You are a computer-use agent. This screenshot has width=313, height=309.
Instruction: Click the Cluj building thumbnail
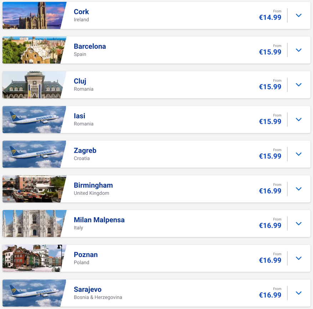(x=34, y=85)
